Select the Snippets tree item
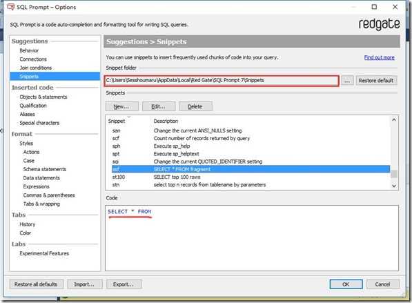412x303 pixels. tap(55, 76)
